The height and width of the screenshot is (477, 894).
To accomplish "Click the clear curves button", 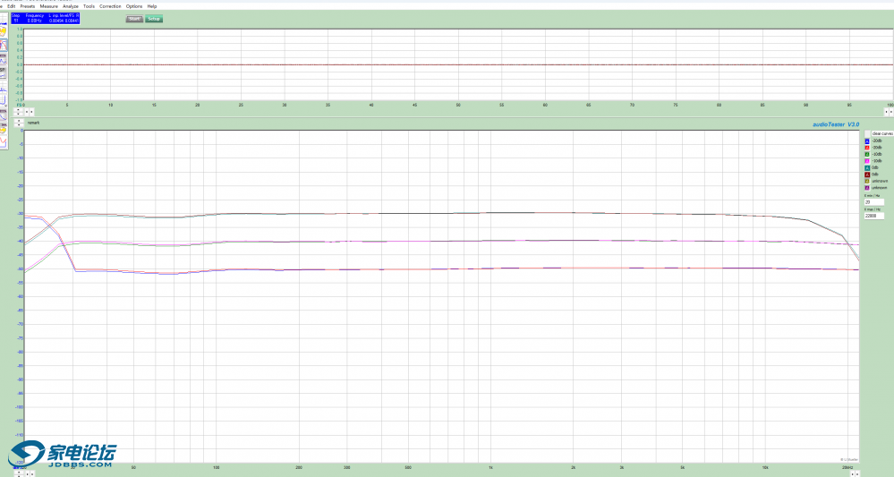I will tap(881, 133).
